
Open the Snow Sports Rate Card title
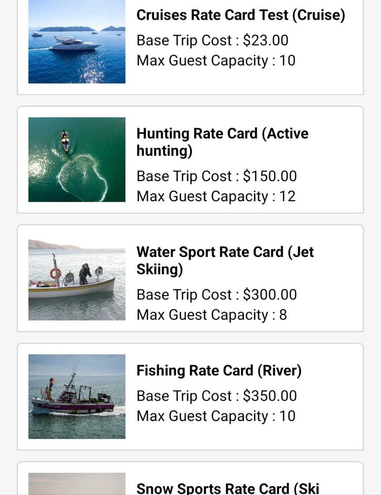tap(228, 488)
